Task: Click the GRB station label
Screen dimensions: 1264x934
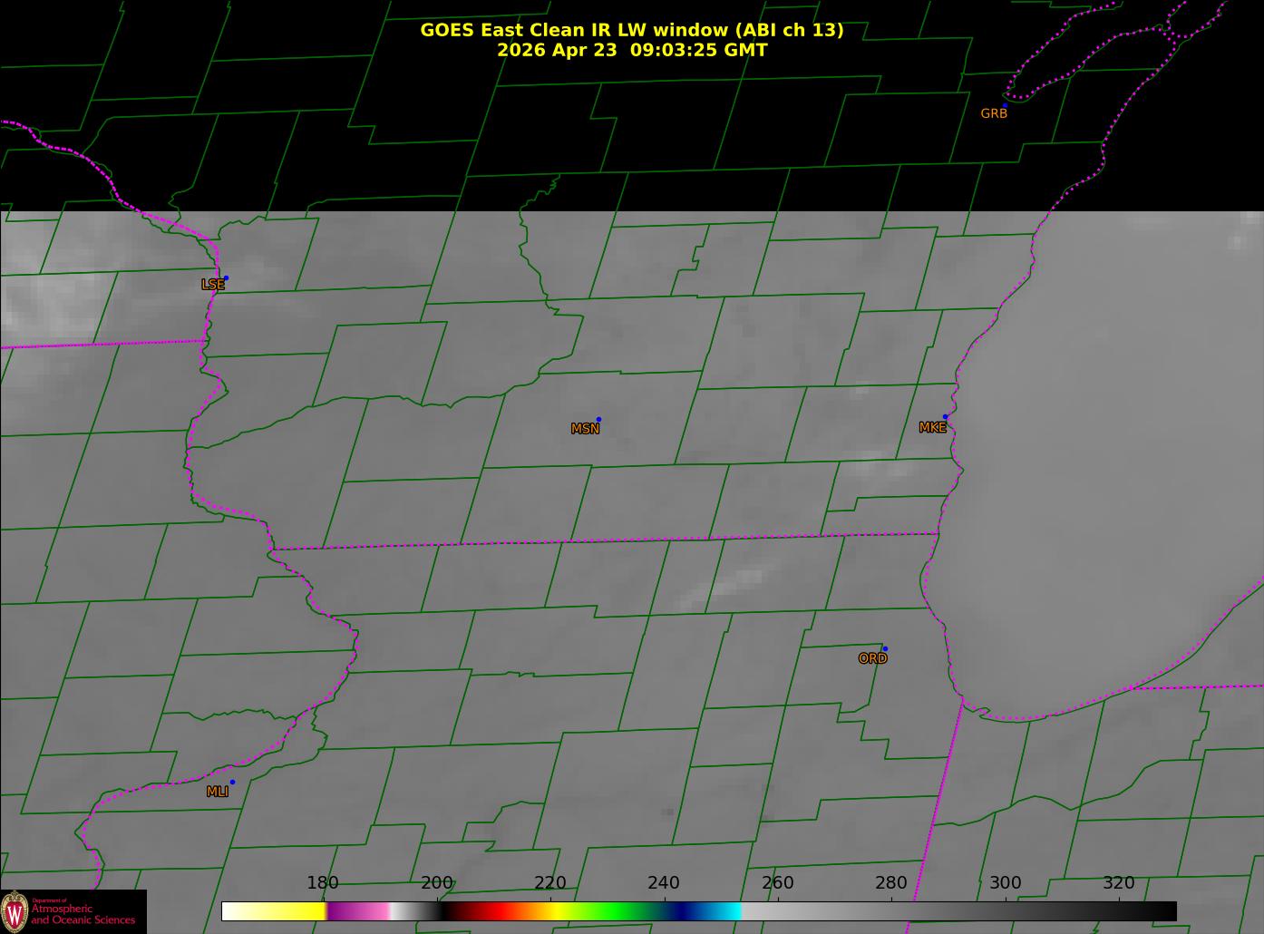Action: [x=994, y=114]
